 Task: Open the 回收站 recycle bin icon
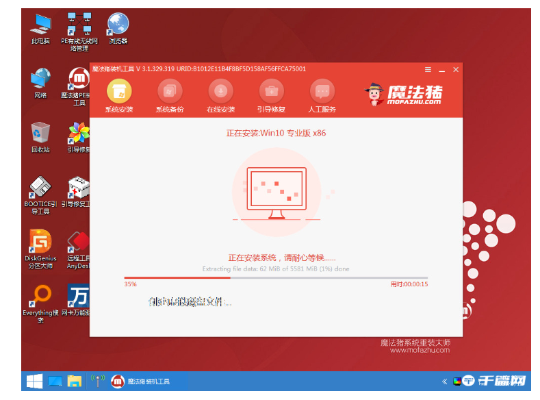pos(40,138)
